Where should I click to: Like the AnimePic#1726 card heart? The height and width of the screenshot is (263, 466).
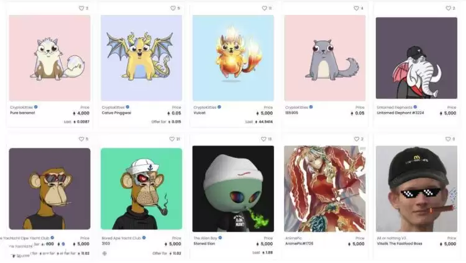coord(357,139)
